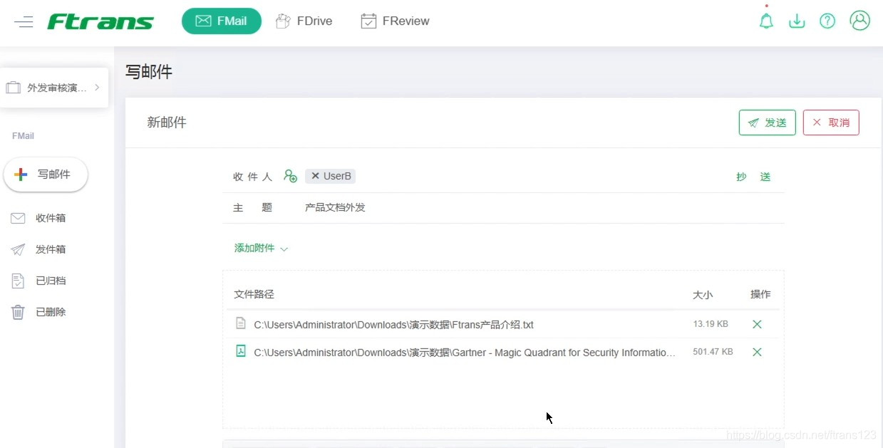Open the 已归档 archived folder

[x=38, y=281]
